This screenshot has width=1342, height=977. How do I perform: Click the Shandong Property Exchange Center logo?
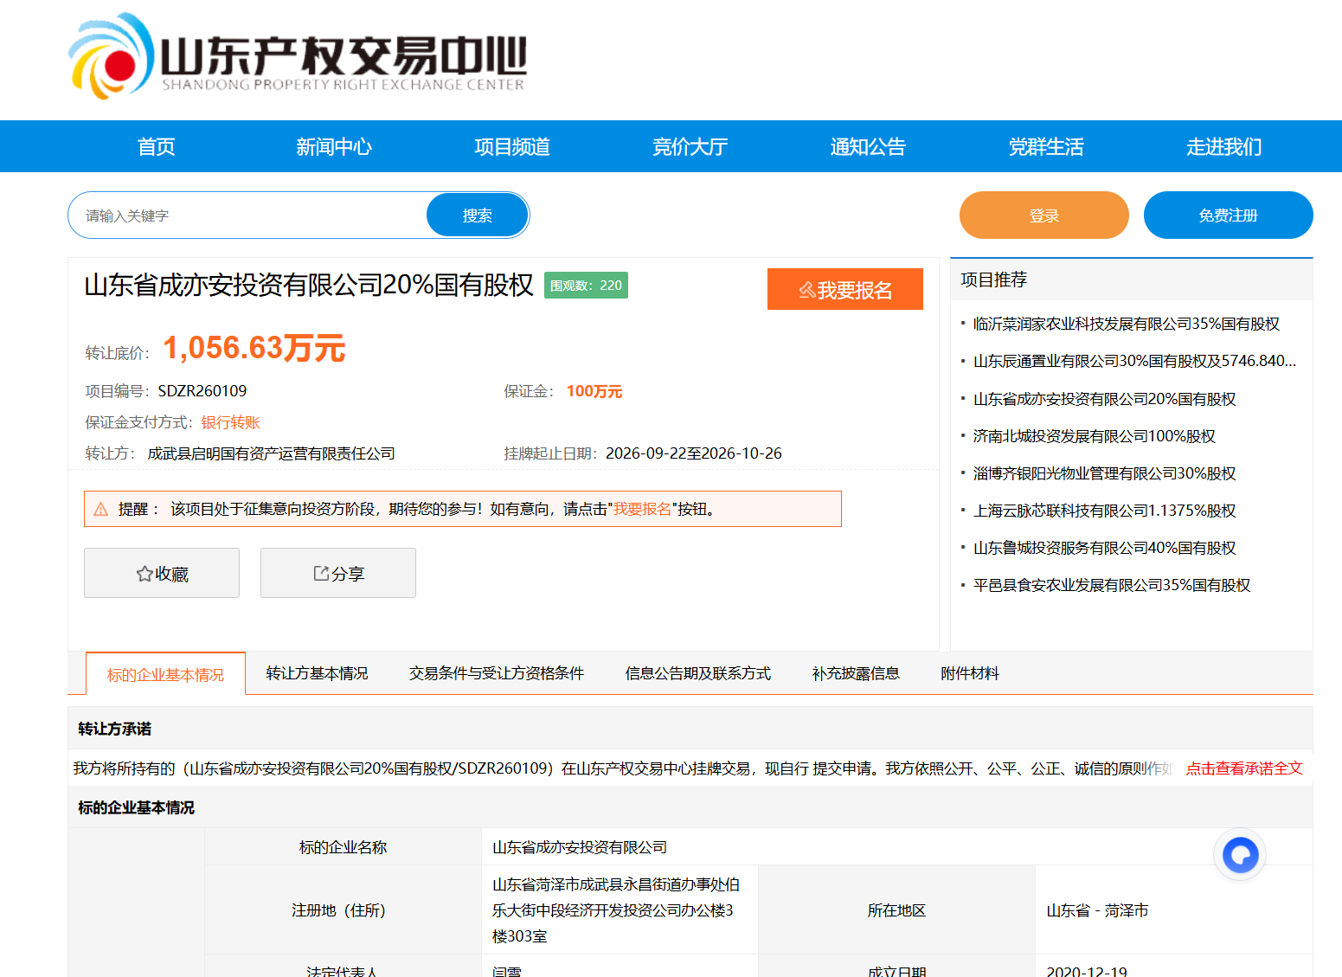click(x=298, y=55)
